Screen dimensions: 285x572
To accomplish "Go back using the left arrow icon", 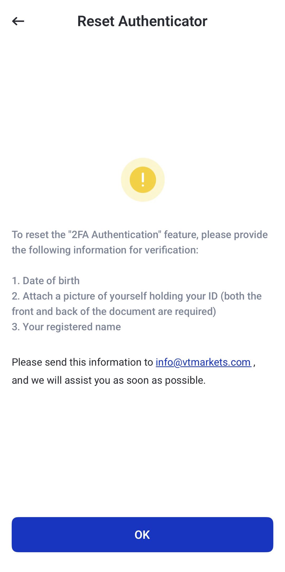I will pyautogui.click(x=18, y=21).
